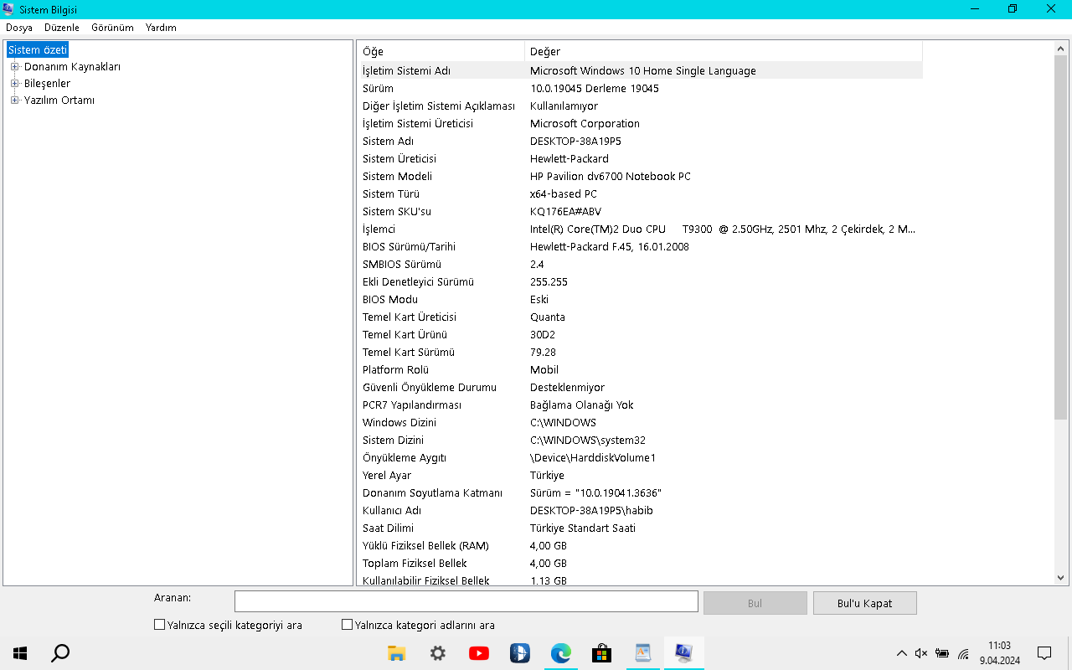The width and height of the screenshot is (1072, 670).
Task: Select the Saat Dilimi row
Action: pos(641,528)
